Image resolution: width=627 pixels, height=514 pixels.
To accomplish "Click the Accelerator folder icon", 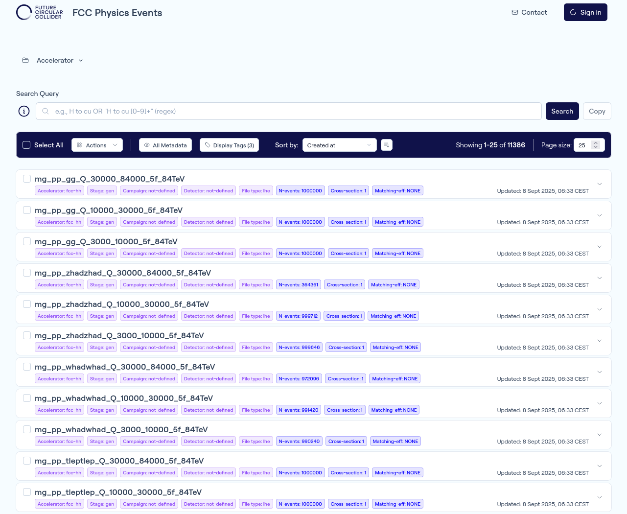I will (x=25, y=60).
